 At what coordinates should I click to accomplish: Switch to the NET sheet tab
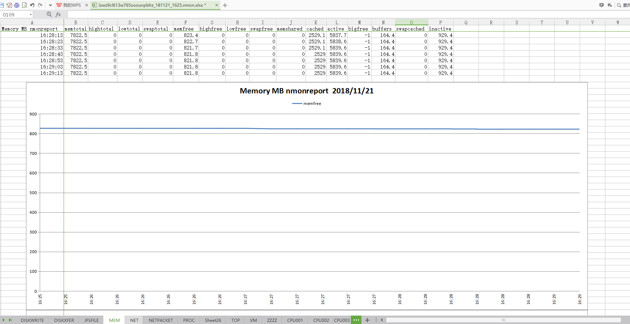pyautogui.click(x=134, y=320)
